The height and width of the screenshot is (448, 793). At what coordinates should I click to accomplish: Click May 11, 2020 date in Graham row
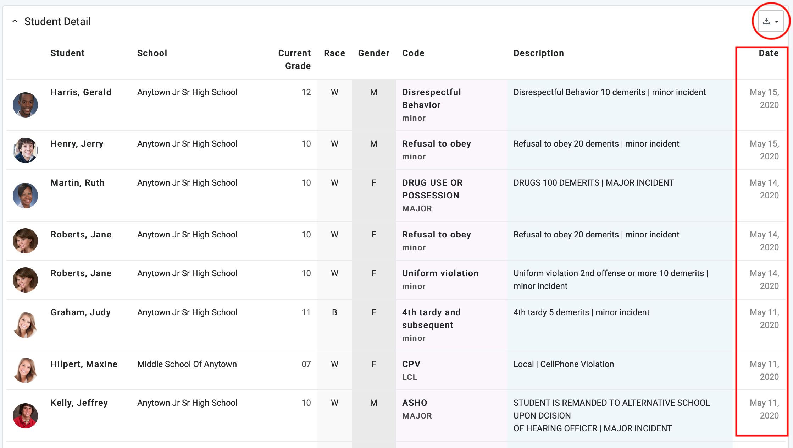click(764, 319)
